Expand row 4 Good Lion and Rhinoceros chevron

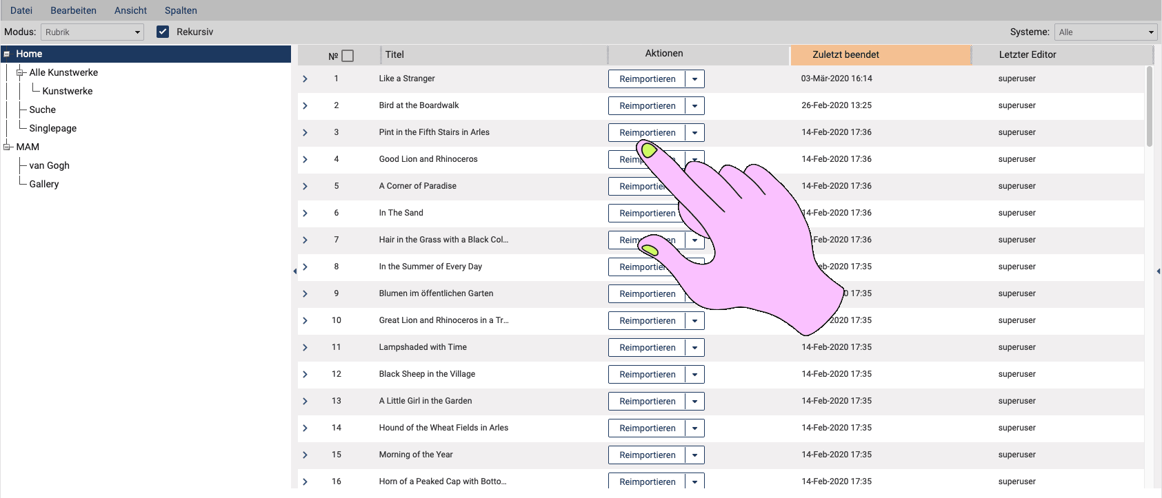click(305, 159)
